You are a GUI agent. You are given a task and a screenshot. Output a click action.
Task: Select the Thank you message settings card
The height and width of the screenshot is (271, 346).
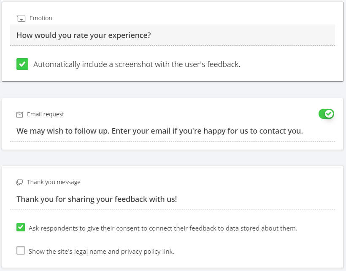pos(173,217)
